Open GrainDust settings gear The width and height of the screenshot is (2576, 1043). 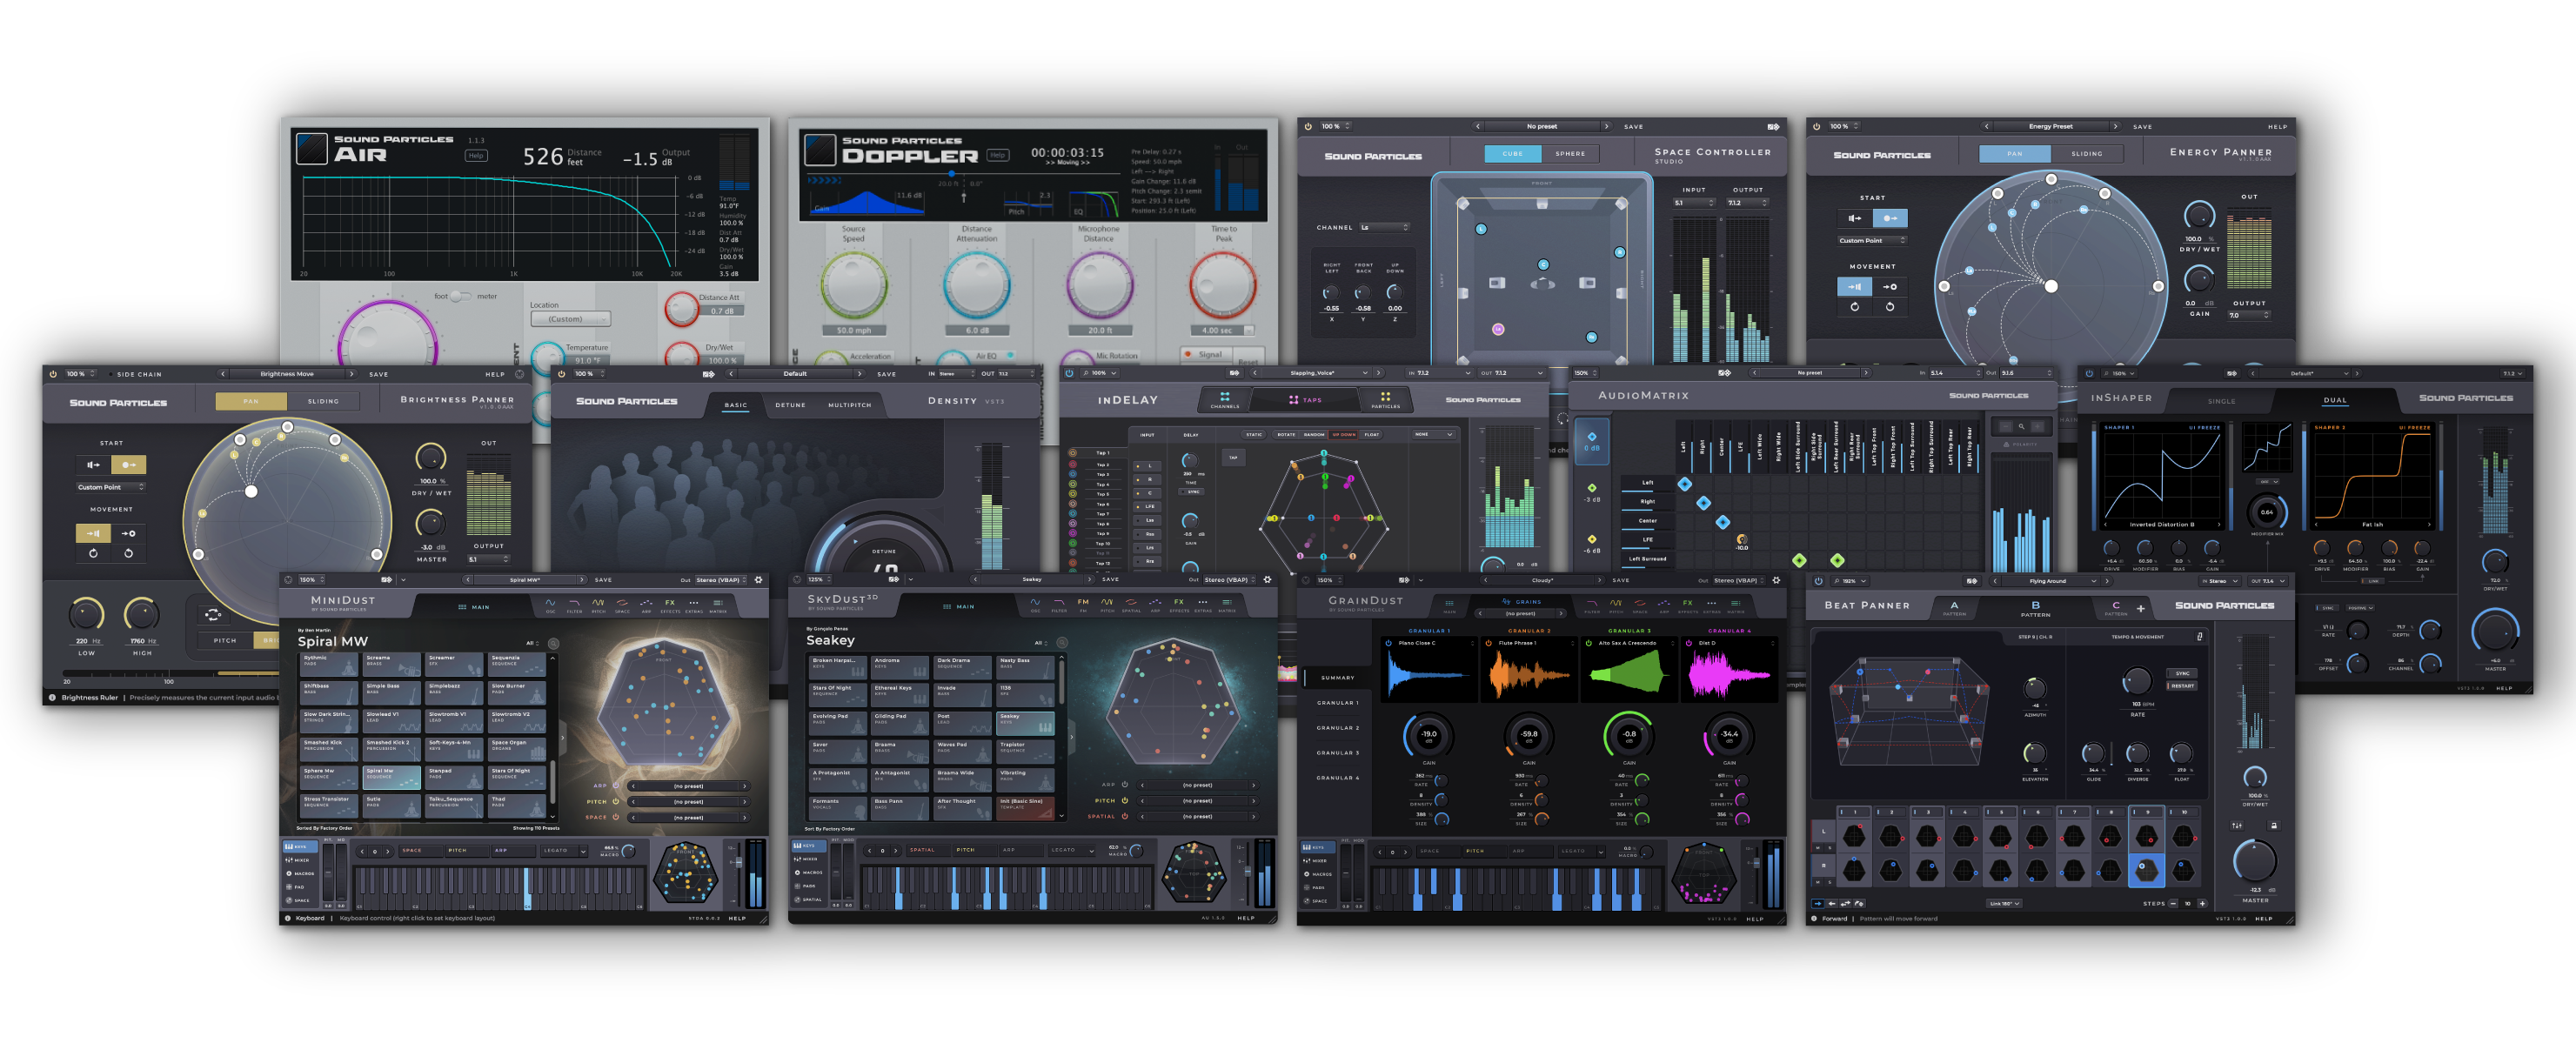[x=1776, y=580]
